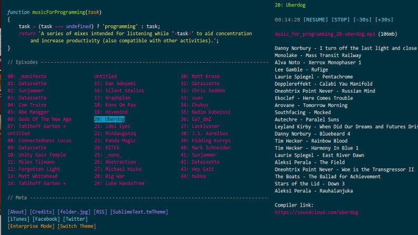Open episode 18: Konx Om Pax
418x235 pixels.
(x=115, y=105)
